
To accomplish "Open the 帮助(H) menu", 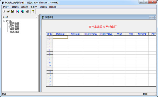I will pyautogui.click(x=53, y=7).
